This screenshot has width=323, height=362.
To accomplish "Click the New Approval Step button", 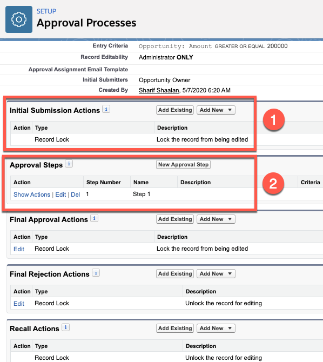I will [183, 165].
